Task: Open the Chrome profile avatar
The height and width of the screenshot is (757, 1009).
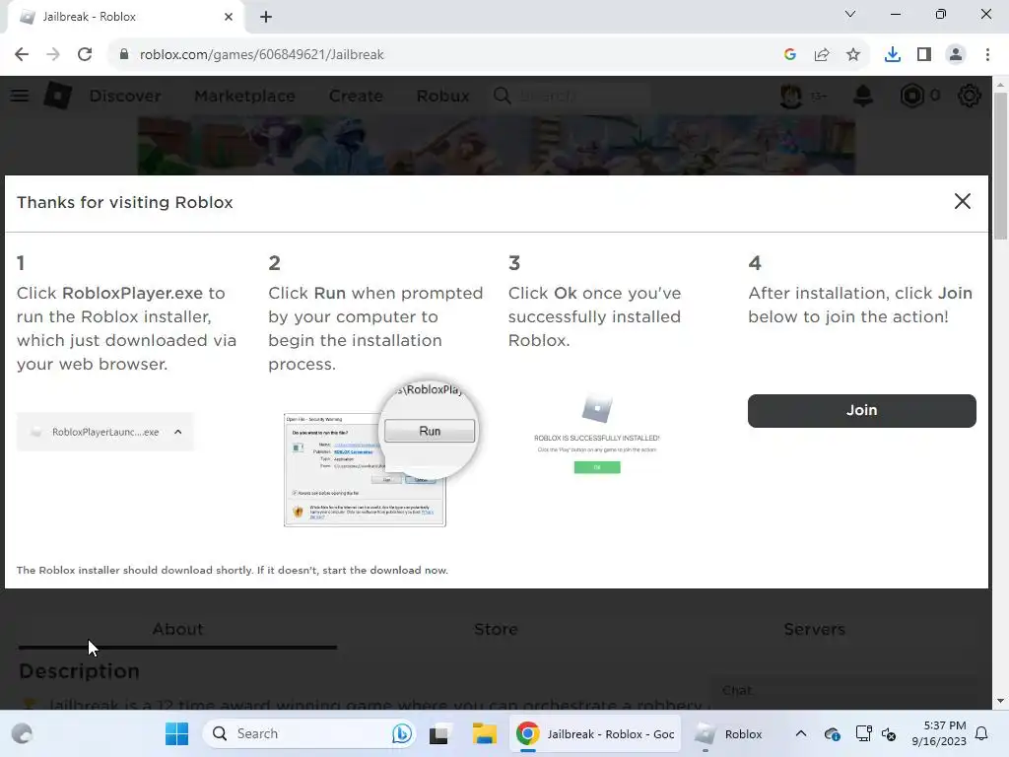Action: tap(956, 55)
